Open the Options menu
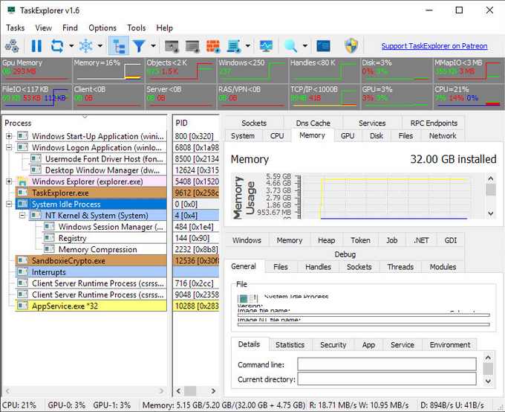The width and height of the screenshot is (505, 412). (102, 28)
